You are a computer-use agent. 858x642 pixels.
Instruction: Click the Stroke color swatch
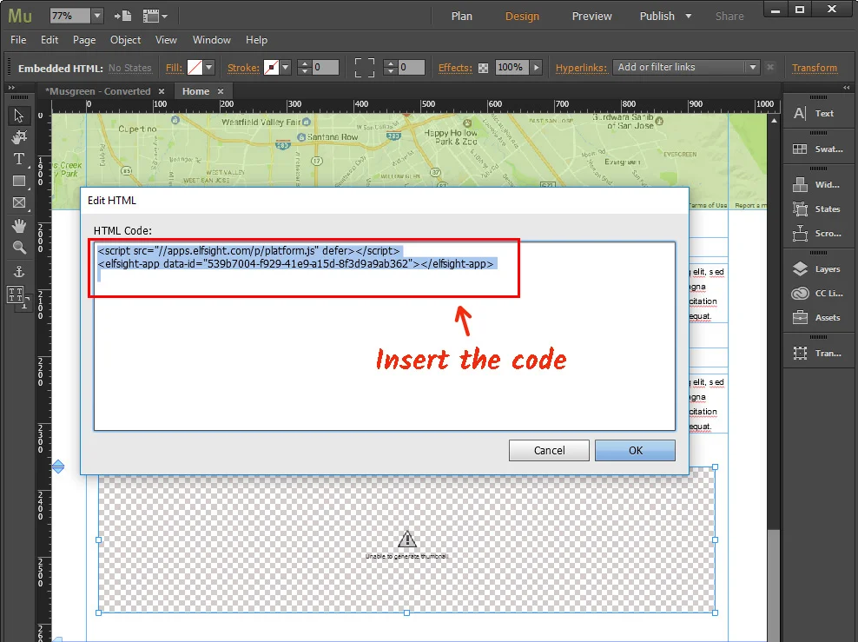point(272,67)
